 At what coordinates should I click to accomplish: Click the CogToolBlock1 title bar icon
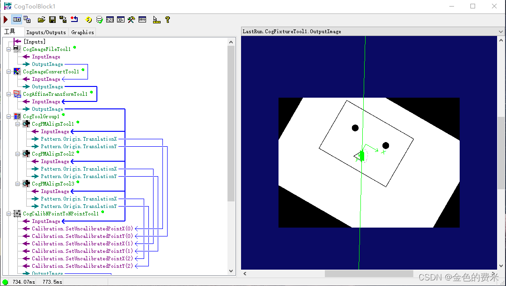(7, 6)
